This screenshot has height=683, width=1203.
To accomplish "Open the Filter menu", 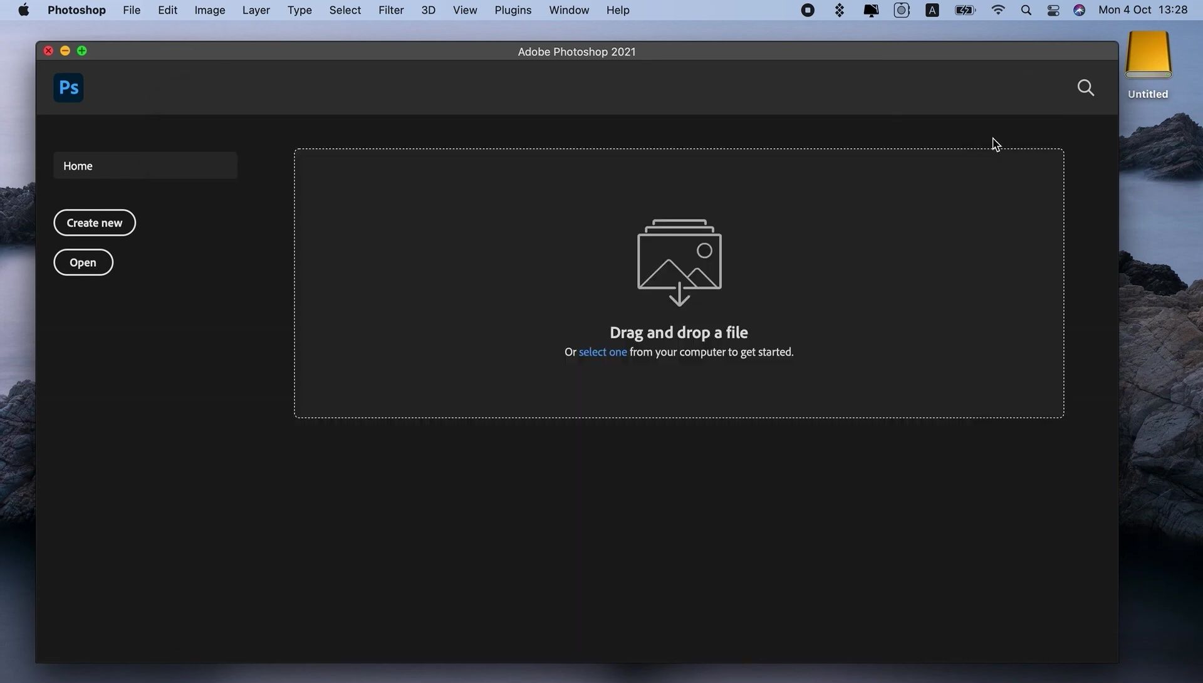I will click(391, 10).
